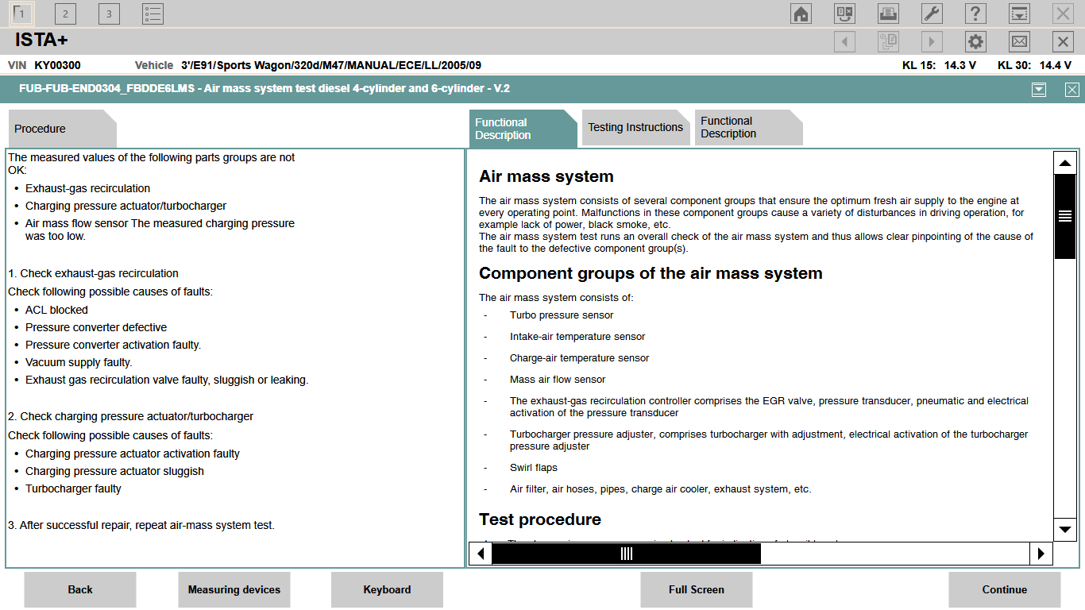Select operation tab 2 icon
The image size is (1085, 610).
coord(65,14)
